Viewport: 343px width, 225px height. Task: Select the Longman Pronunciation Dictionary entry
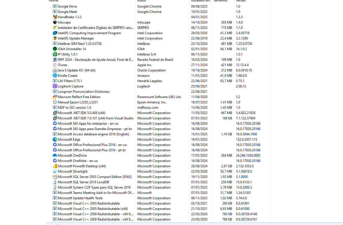(x=84, y=91)
